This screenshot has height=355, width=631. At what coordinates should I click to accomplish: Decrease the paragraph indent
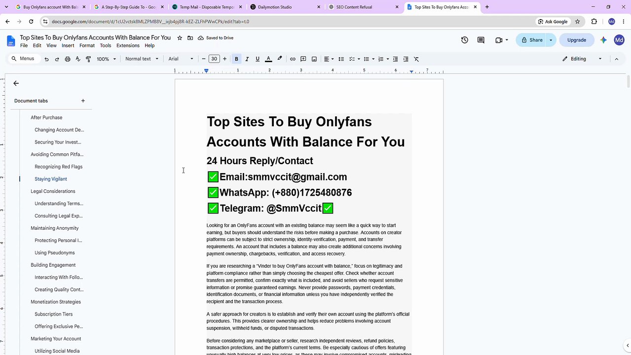[x=395, y=59]
